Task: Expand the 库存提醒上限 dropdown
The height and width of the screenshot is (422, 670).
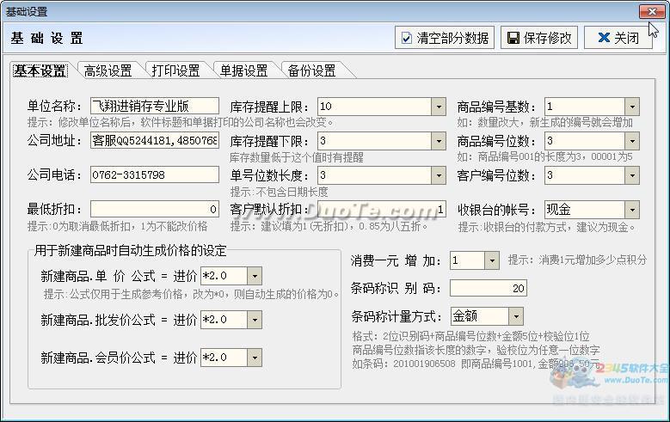Action: (439, 107)
